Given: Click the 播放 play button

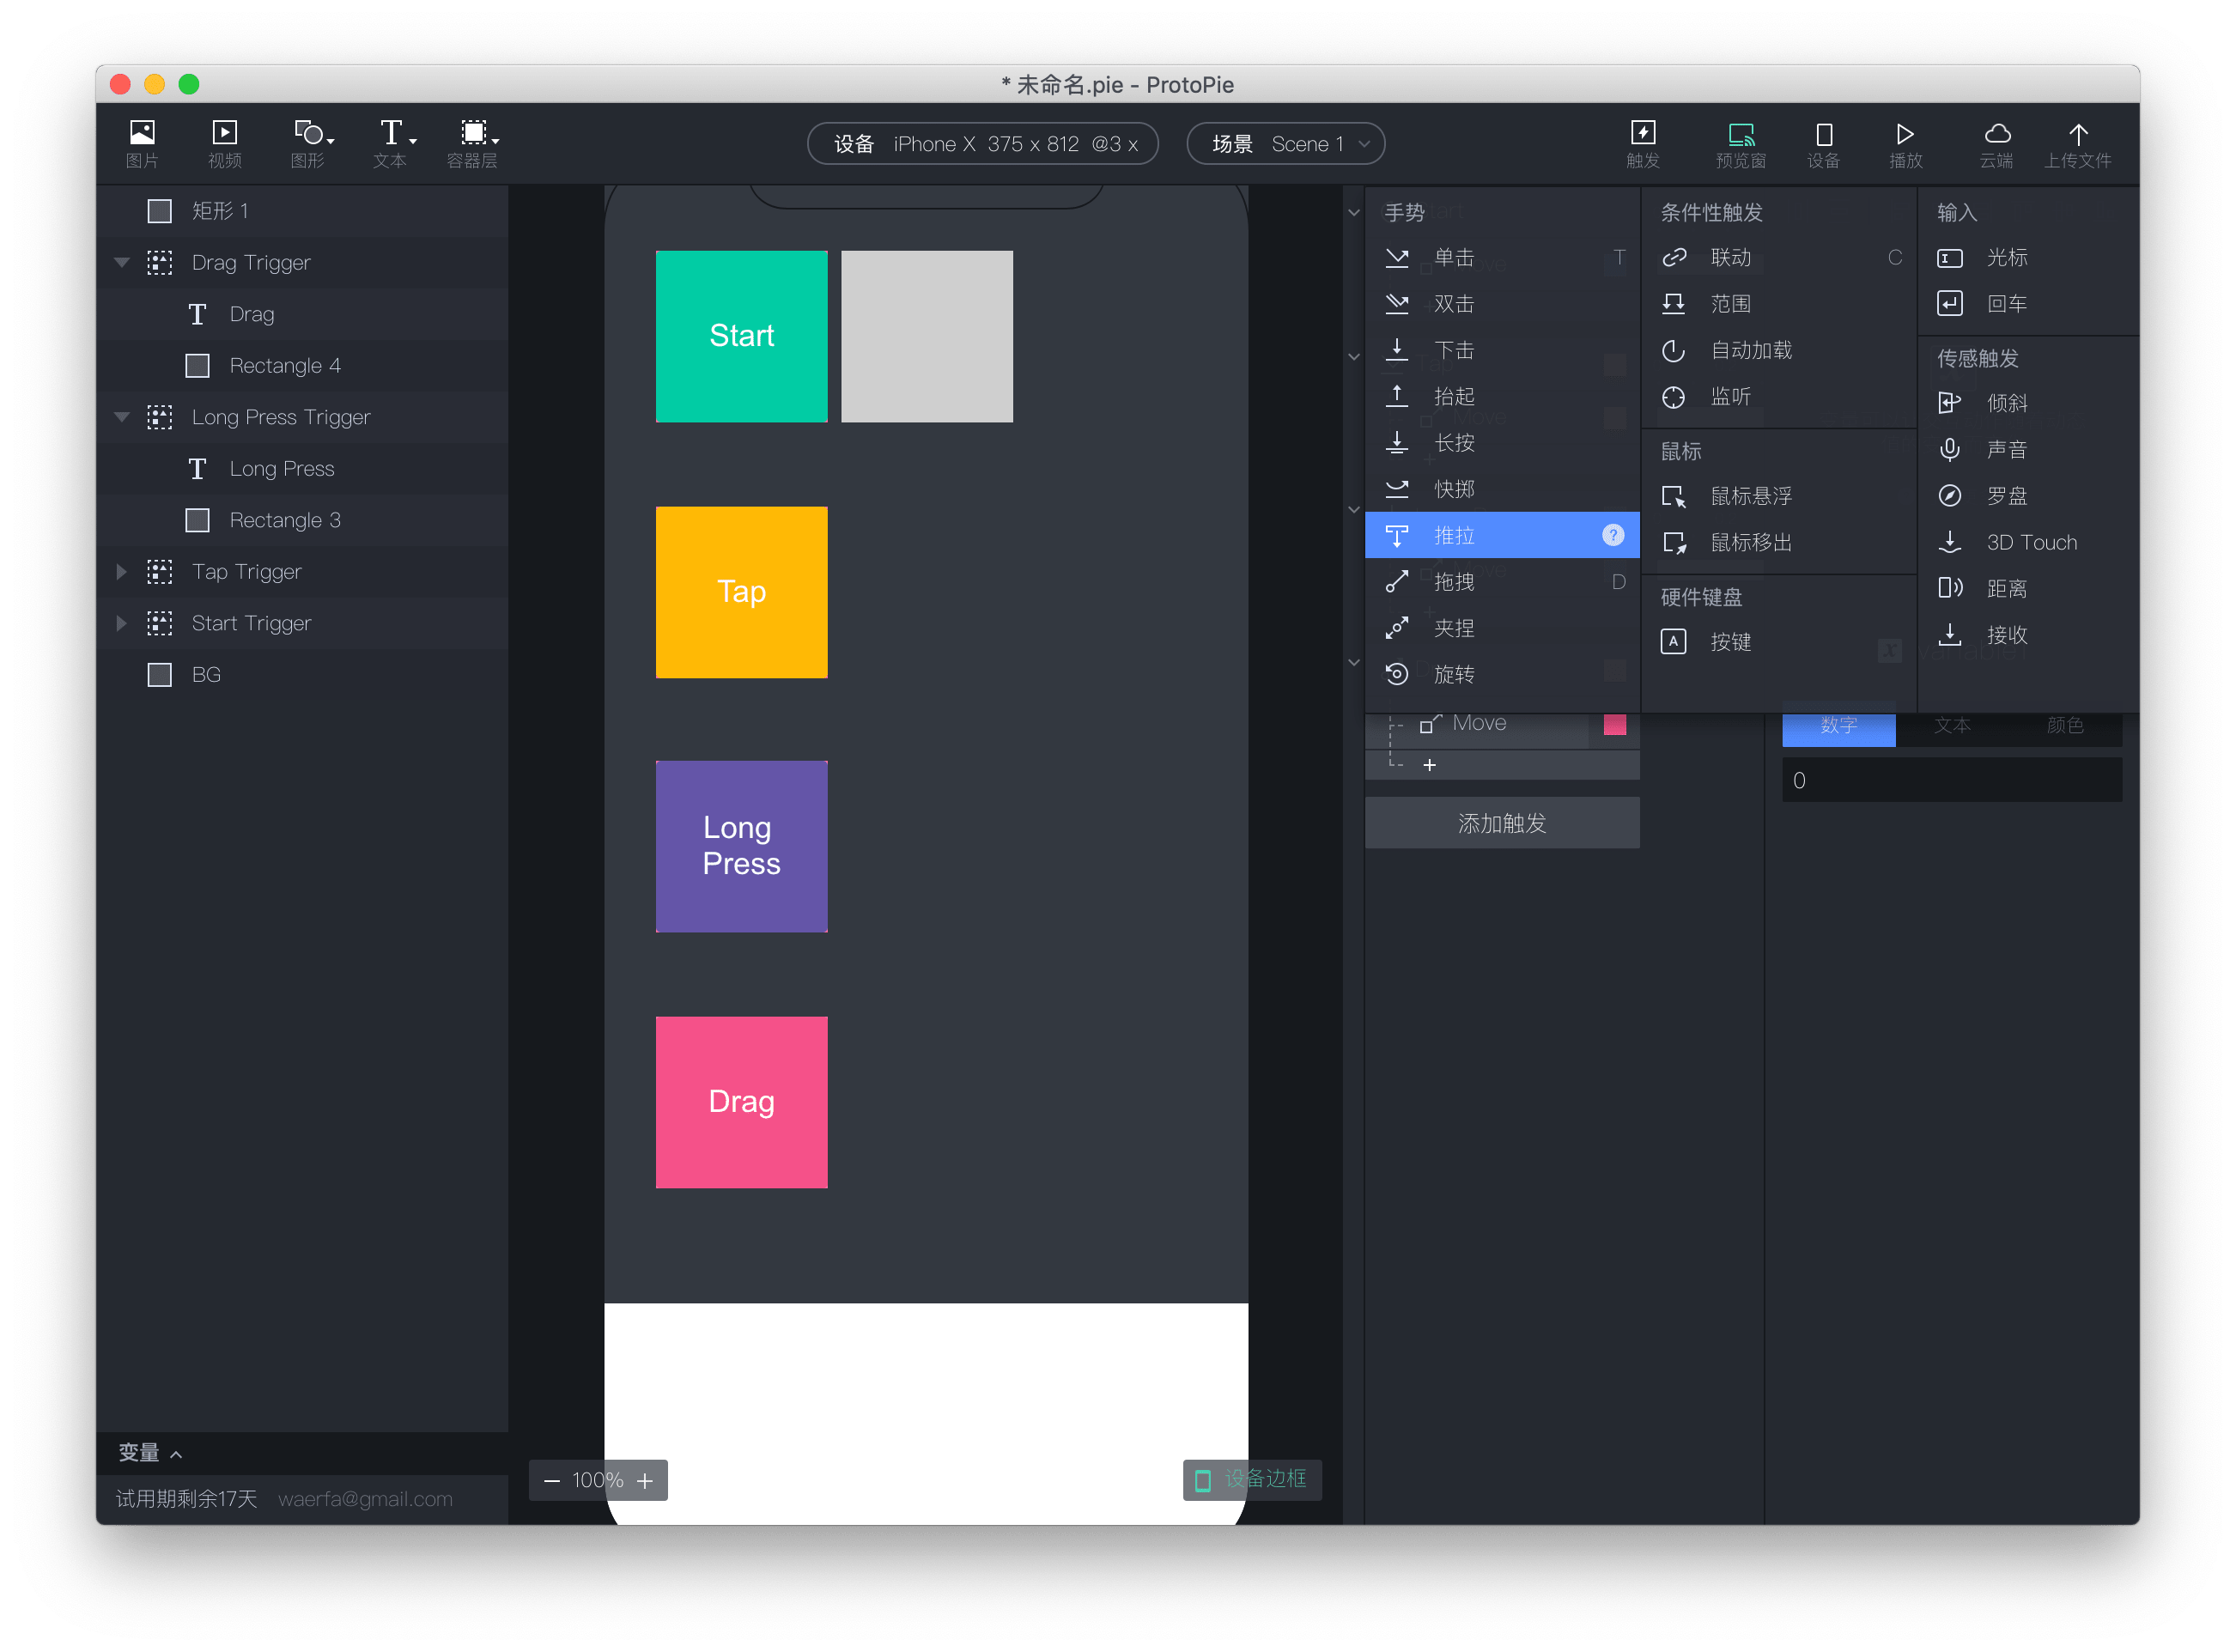Looking at the screenshot, I should coord(1906,144).
